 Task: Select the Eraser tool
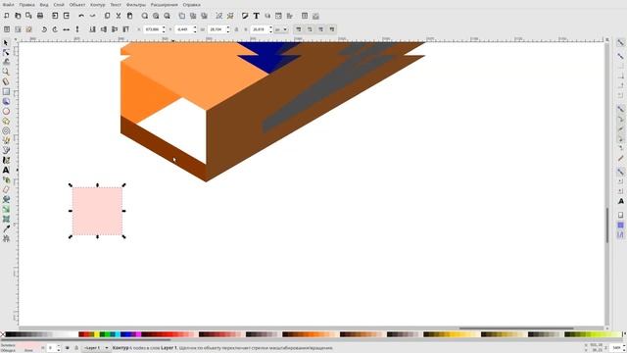[x=6, y=189]
